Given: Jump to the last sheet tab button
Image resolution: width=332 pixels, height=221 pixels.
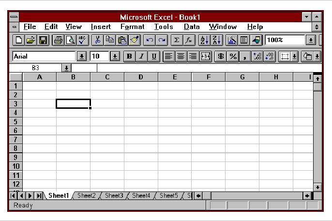Looking at the screenshot, I should pyautogui.click(x=39, y=196).
